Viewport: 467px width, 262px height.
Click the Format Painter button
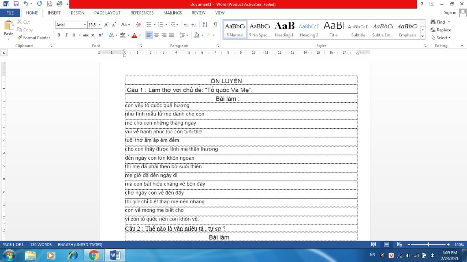[x=33, y=38]
